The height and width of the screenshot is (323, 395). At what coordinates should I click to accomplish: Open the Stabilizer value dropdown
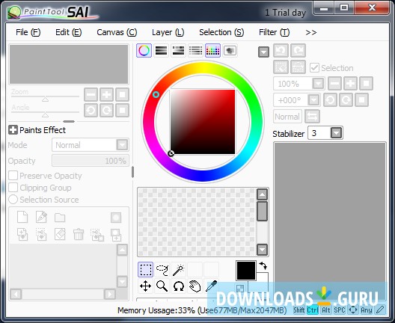pyautogui.click(x=337, y=133)
